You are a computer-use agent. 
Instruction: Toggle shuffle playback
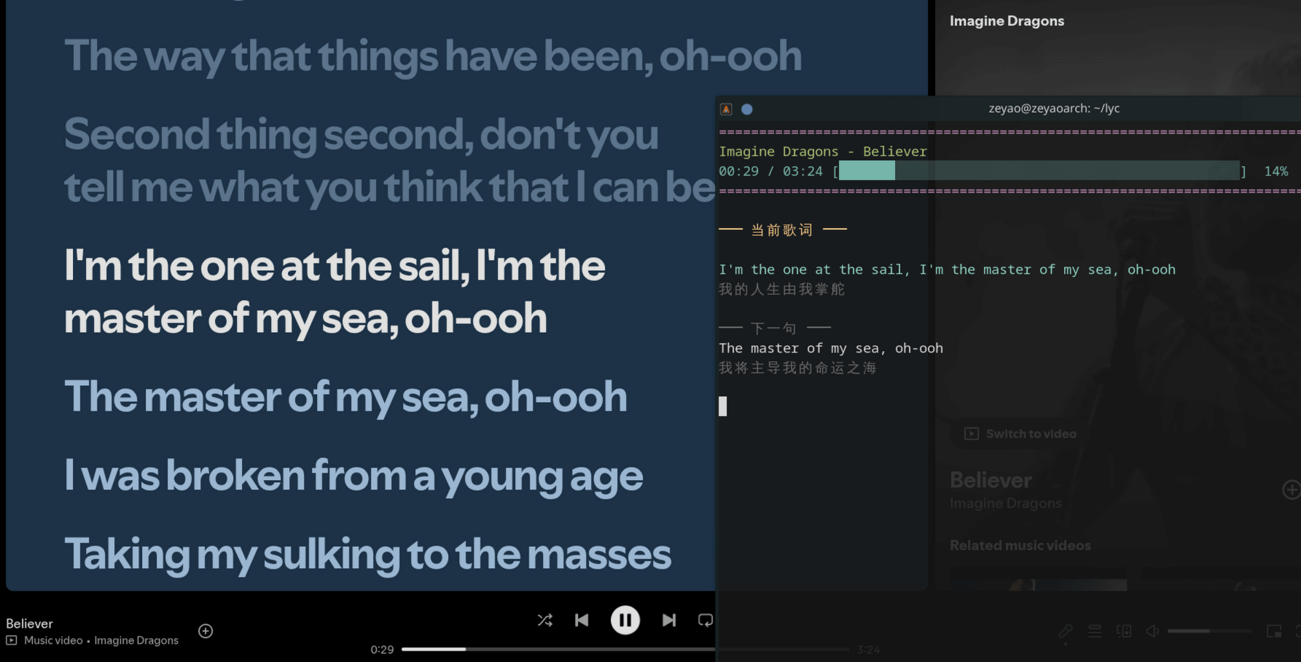coord(544,620)
